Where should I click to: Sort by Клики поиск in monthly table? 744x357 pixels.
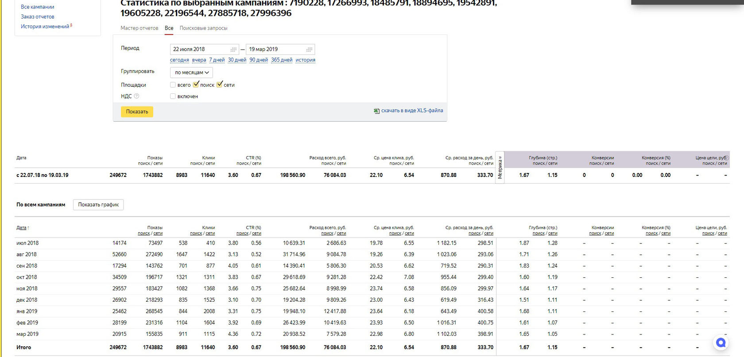[x=196, y=234]
